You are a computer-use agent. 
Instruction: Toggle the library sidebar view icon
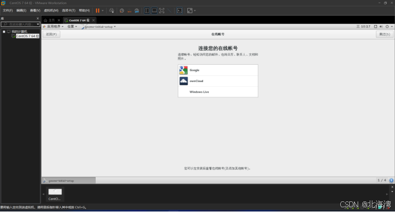click(147, 11)
